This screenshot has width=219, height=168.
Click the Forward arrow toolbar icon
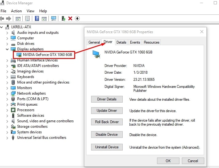pos(9,18)
